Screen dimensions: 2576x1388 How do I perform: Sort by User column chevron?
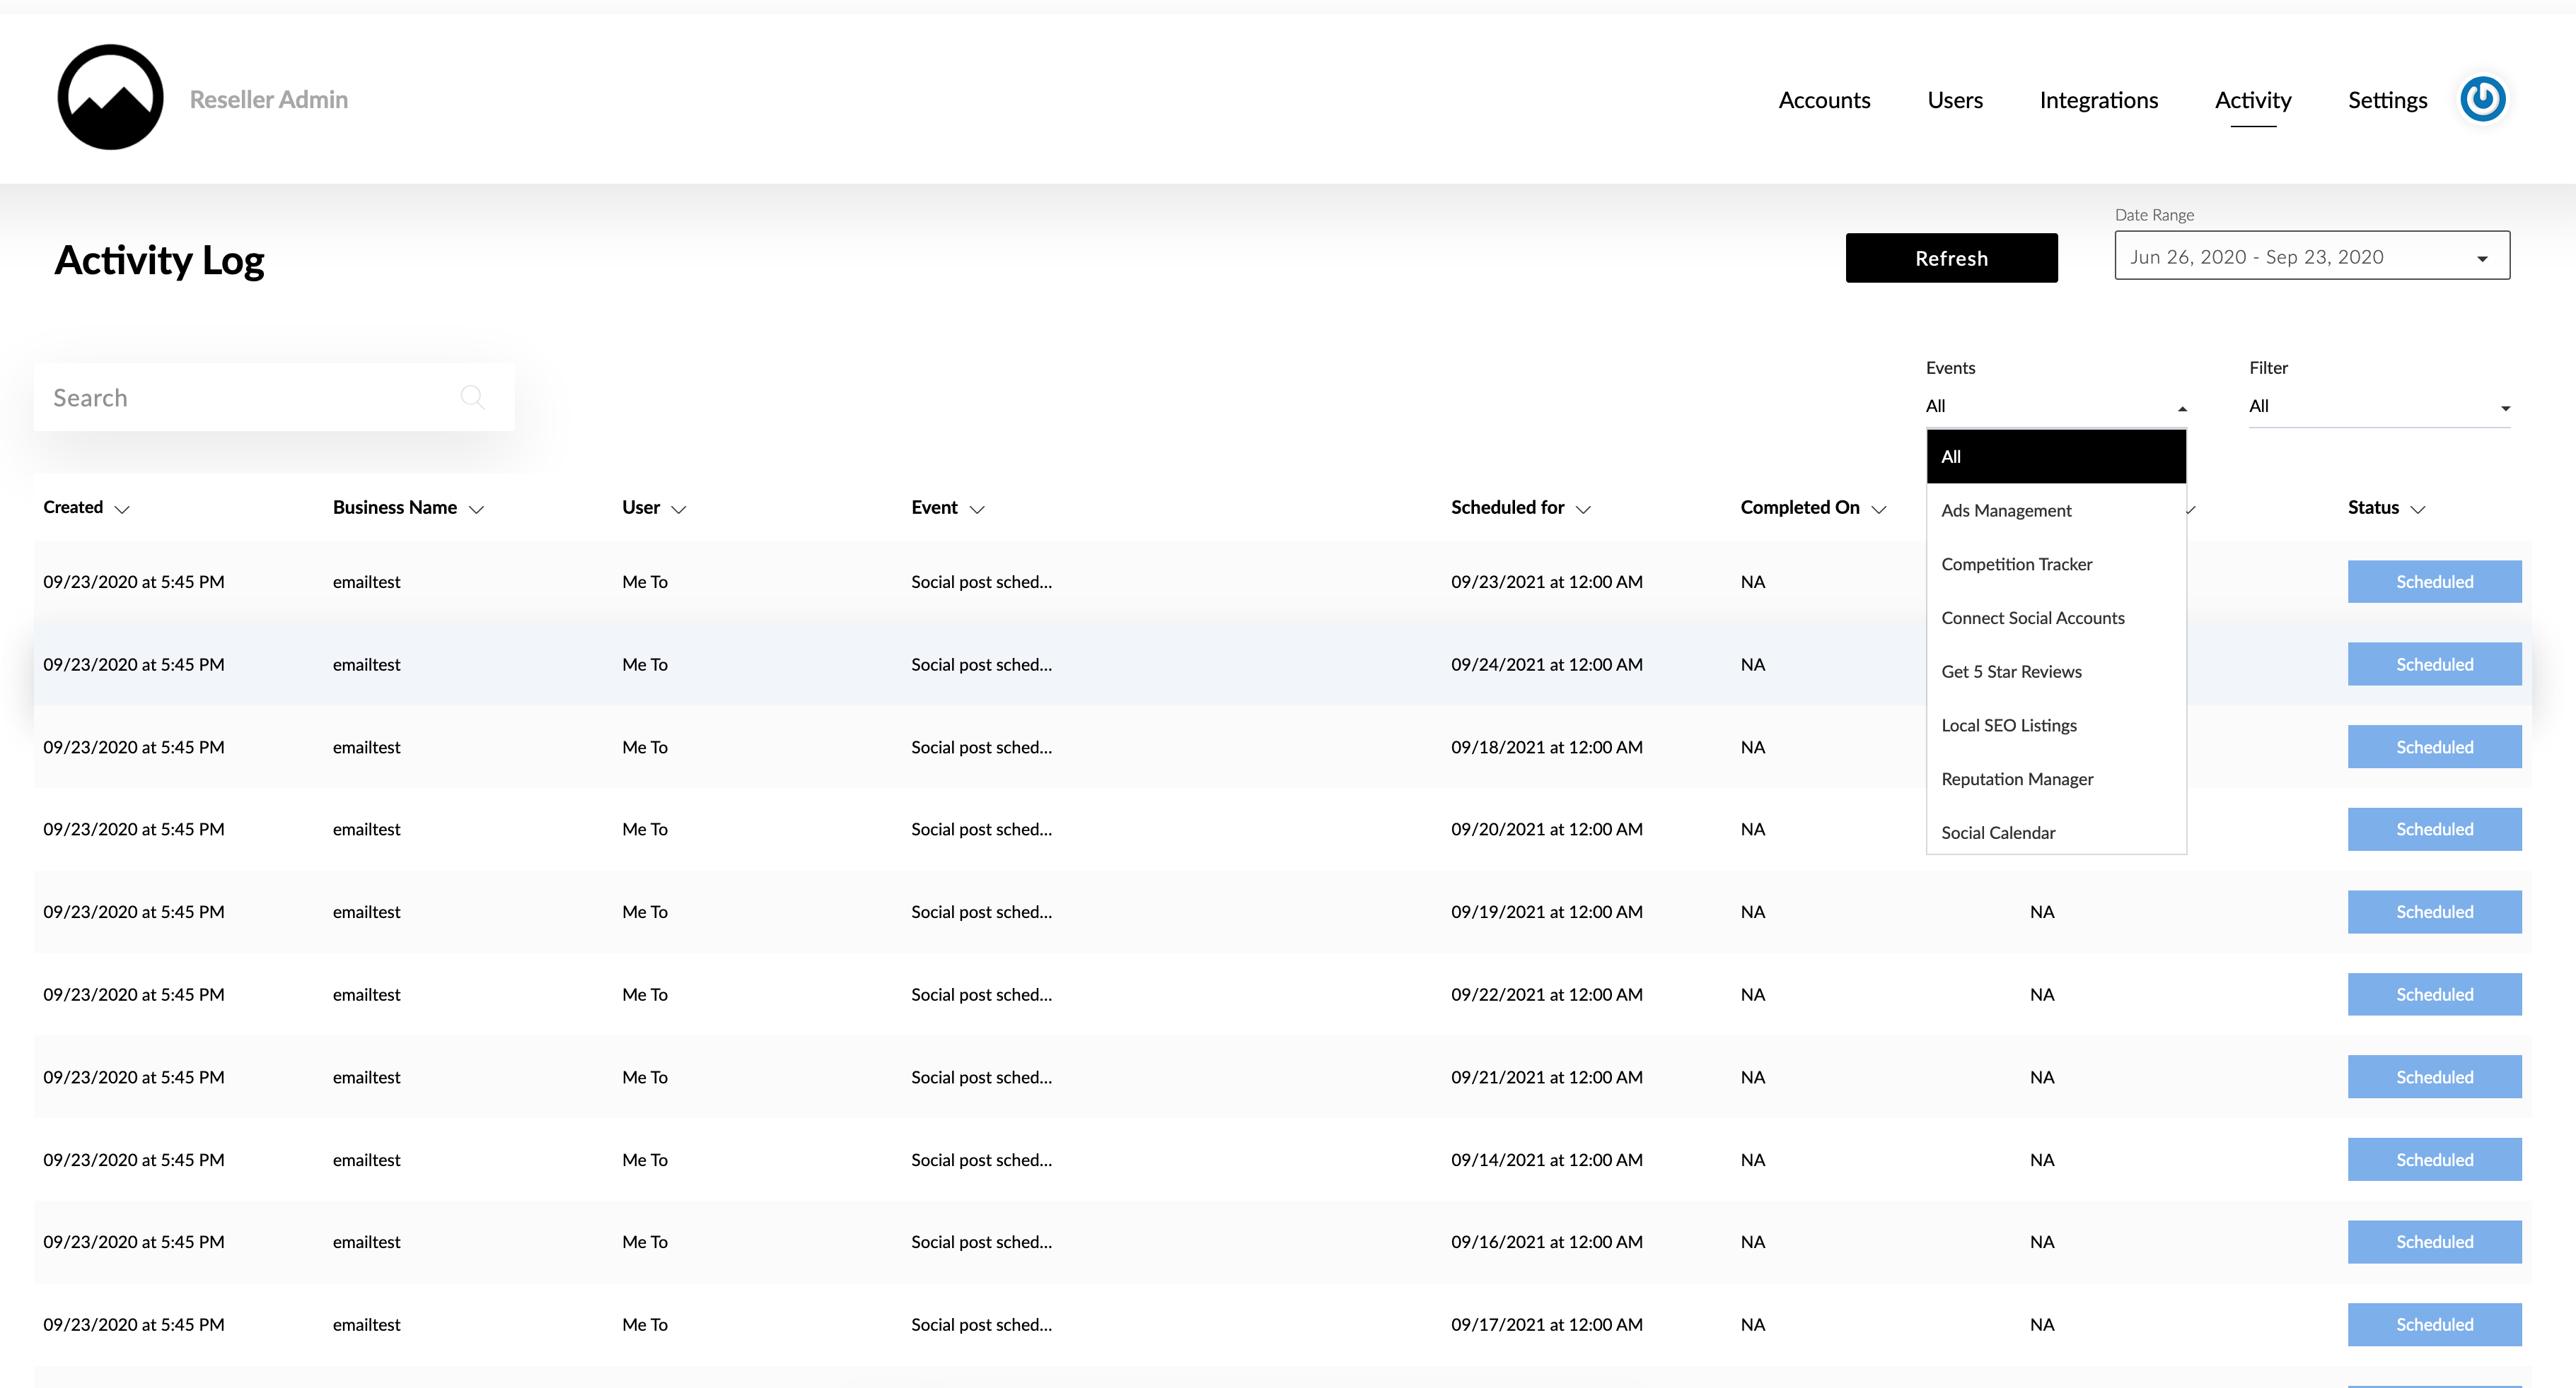(x=679, y=510)
